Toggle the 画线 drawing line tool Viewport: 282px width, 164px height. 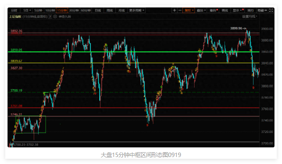pos(225,10)
